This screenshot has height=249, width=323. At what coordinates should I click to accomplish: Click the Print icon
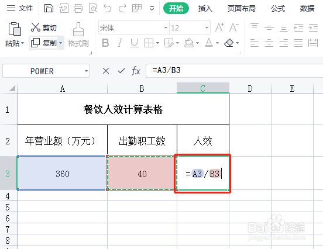click(78, 8)
